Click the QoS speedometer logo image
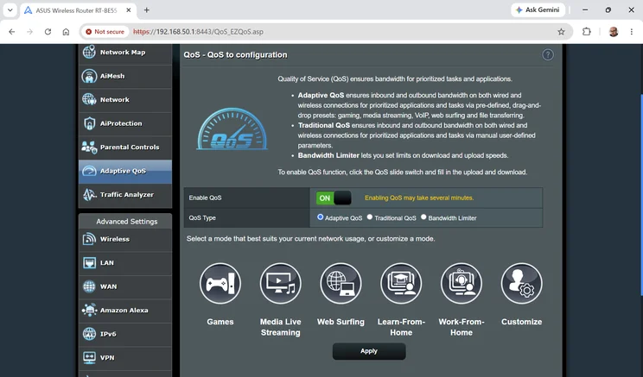The height and width of the screenshot is (377, 643). pyautogui.click(x=232, y=129)
